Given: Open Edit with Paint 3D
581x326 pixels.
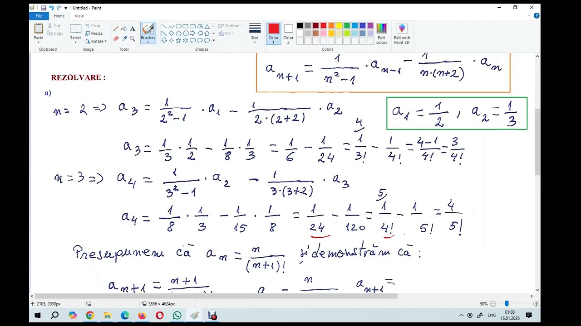Looking at the screenshot, I should coord(402,34).
